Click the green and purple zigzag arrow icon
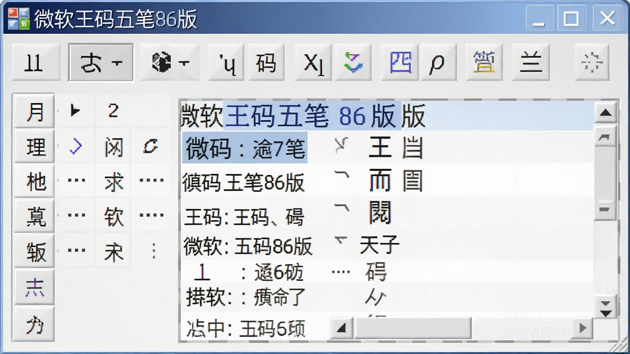 click(353, 63)
